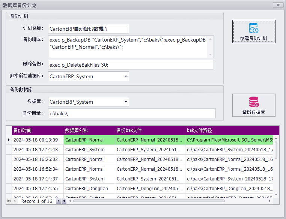Click into the 备份脚本 text area
The width and height of the screenshot is (286, 219).
tap(128, 47)
